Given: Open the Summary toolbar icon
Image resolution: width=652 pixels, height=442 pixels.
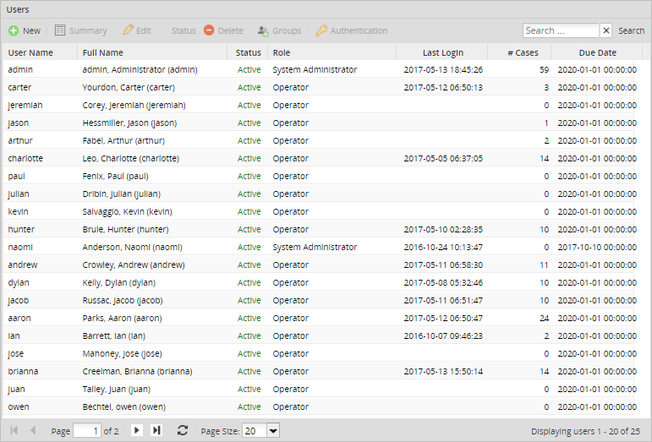Looking at the screenshot, I should [x=60, y=30].
